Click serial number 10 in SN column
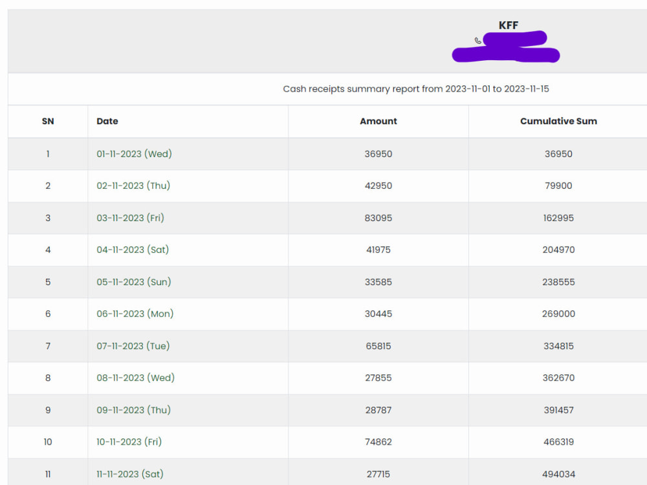Screen dimensions: 647x485 pyautogui.click(x=48, y=442)
